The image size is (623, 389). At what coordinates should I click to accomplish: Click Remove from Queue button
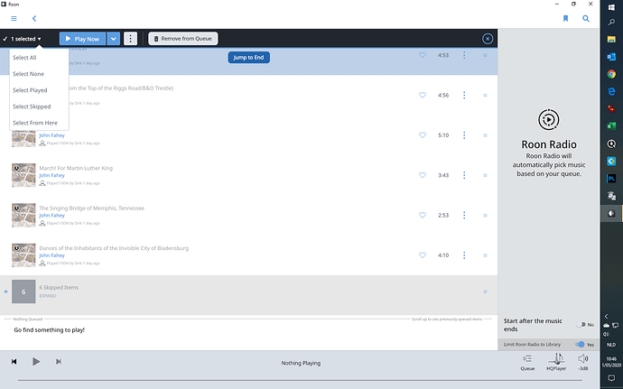(182, 39)
